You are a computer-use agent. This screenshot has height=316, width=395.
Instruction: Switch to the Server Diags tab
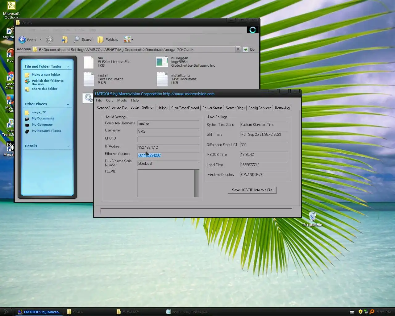point(235,108)
